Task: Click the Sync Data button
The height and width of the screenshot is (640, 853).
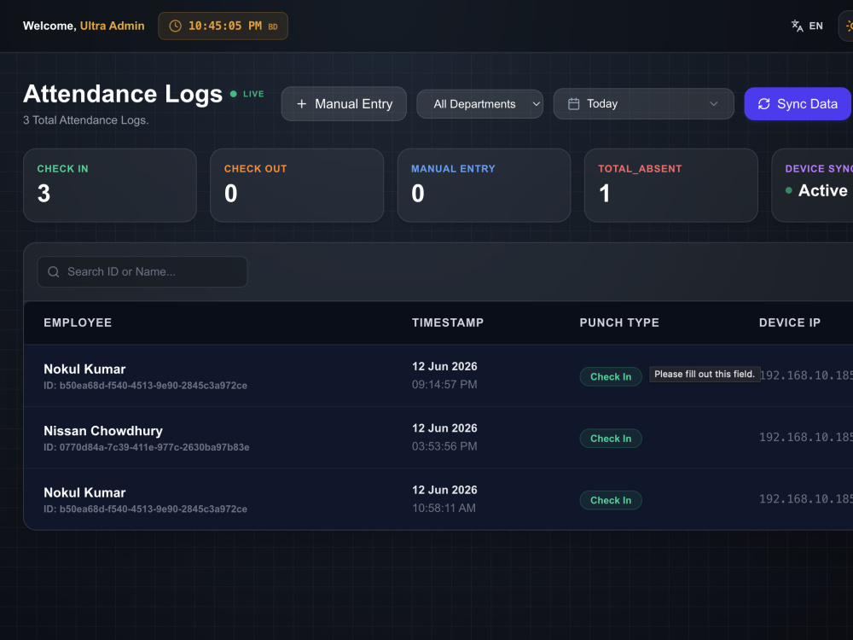Action: [x=798, y=103]
